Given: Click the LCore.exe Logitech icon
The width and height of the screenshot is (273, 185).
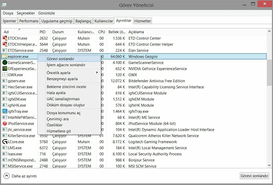Looking at the screenshot, I should pyautogui.click(x=5, y=142).
